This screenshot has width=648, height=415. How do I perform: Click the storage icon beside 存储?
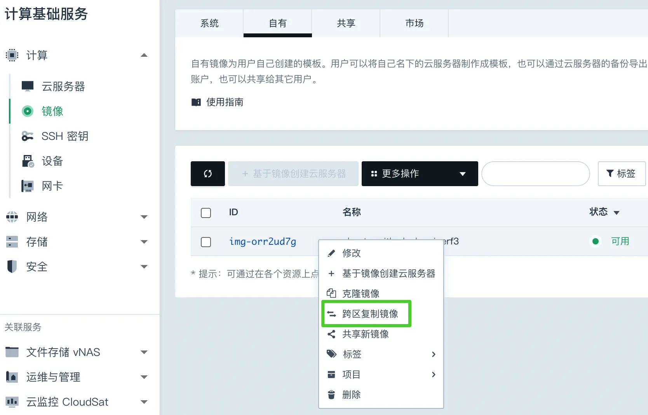(x=12, y=242)
